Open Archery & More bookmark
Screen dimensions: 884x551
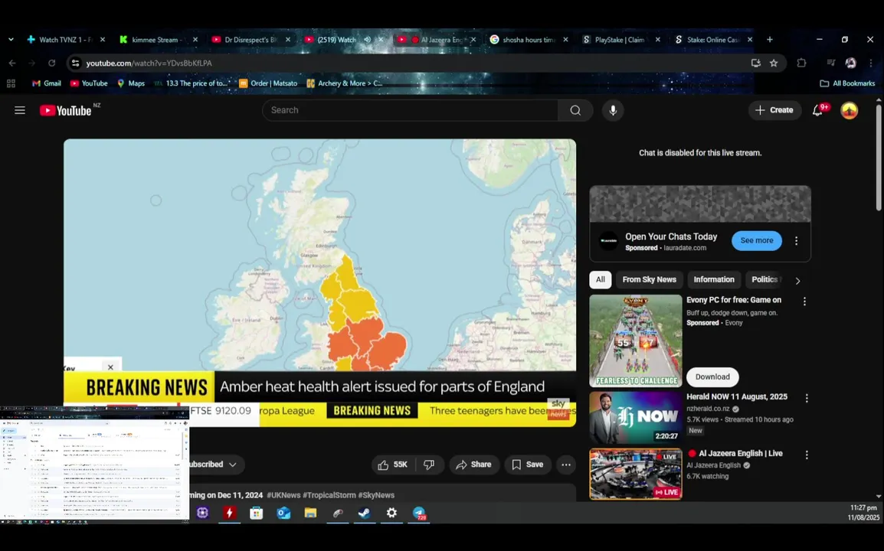[345, 83]
